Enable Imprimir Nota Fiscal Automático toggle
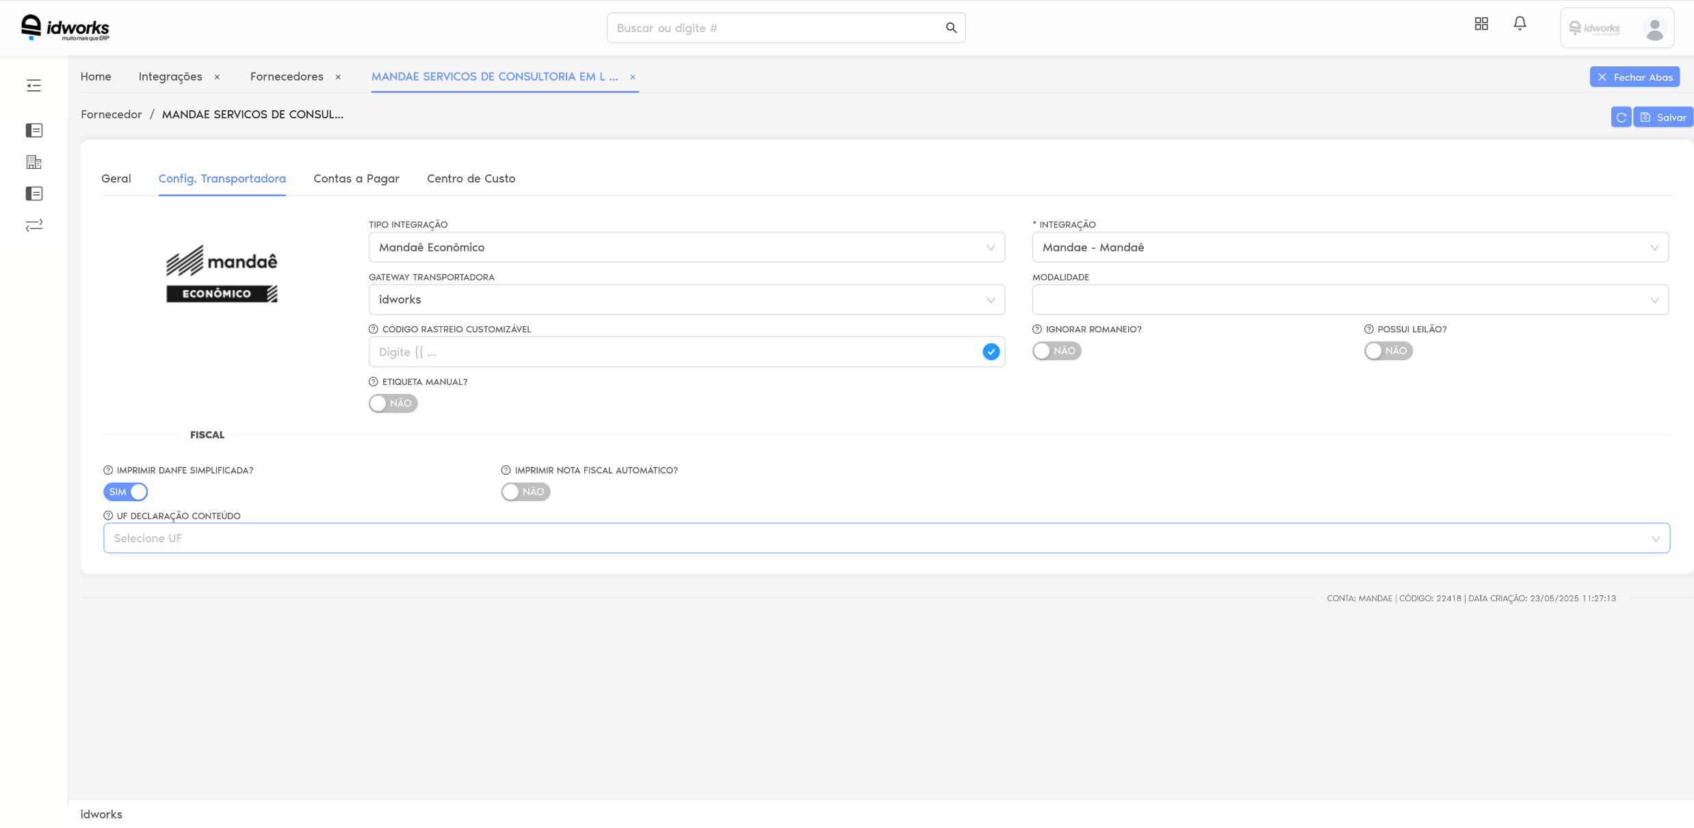1694x828 pixels. (x=525, y=492)
